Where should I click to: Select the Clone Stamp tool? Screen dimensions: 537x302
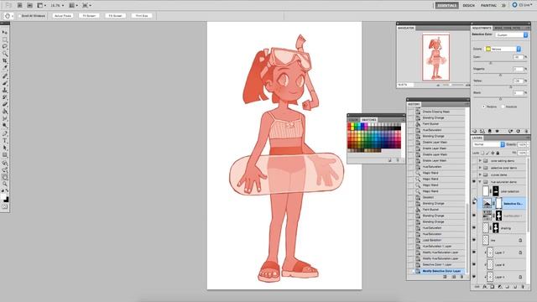coord(5,91)
